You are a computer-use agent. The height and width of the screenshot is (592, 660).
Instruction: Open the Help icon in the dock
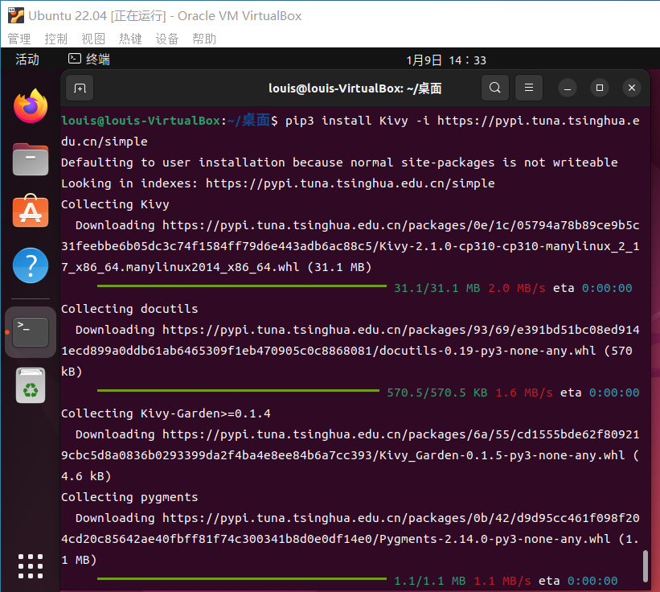pos(31,265)
